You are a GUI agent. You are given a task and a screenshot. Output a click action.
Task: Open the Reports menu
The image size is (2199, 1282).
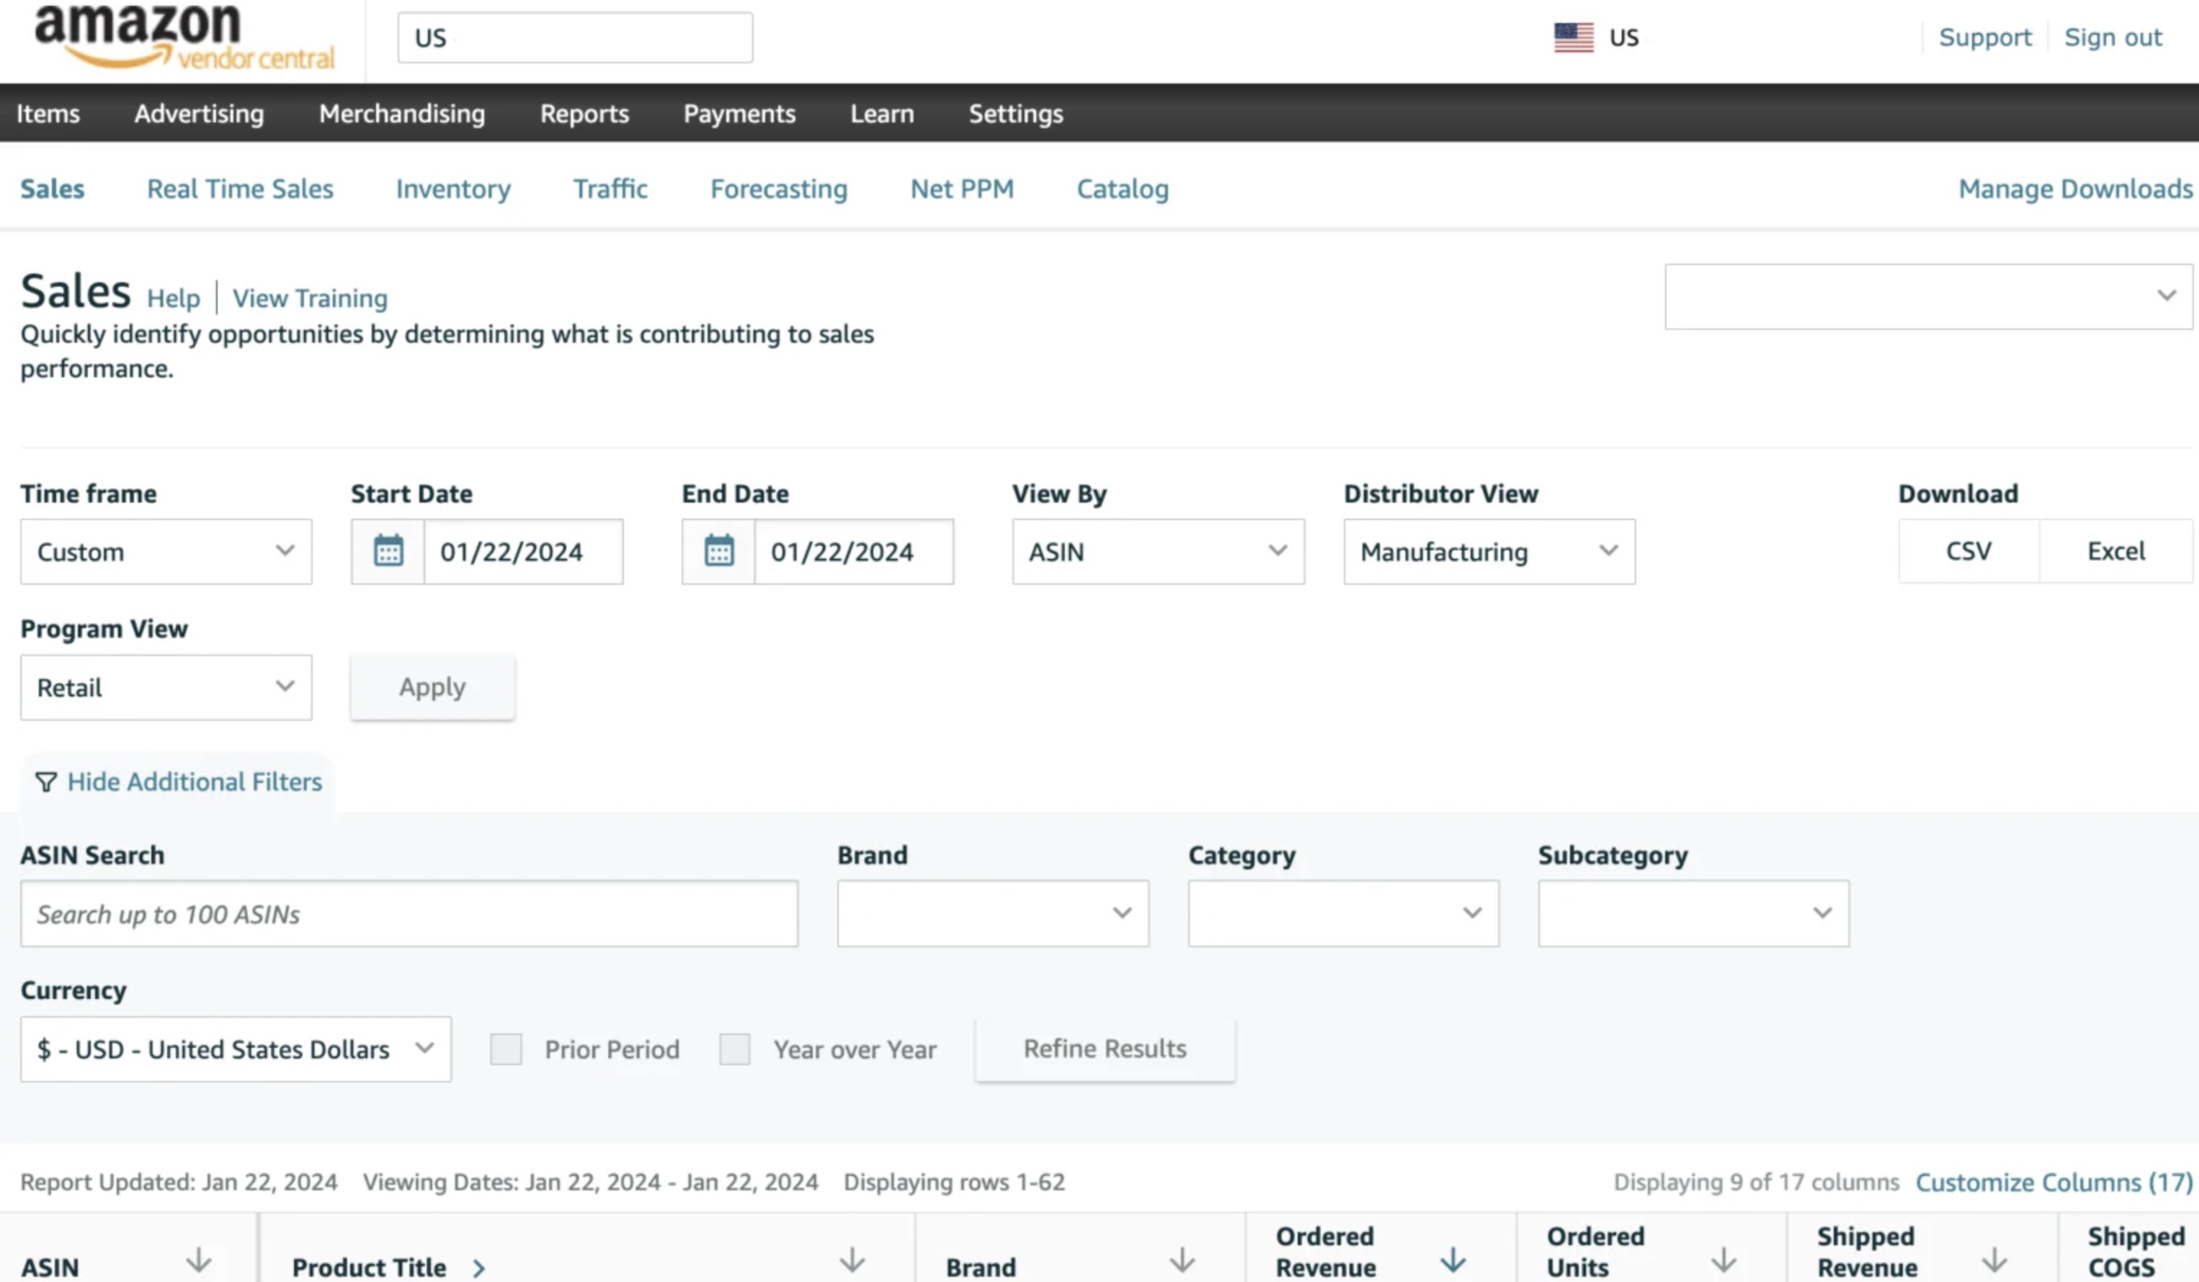(x=584, y=113)
